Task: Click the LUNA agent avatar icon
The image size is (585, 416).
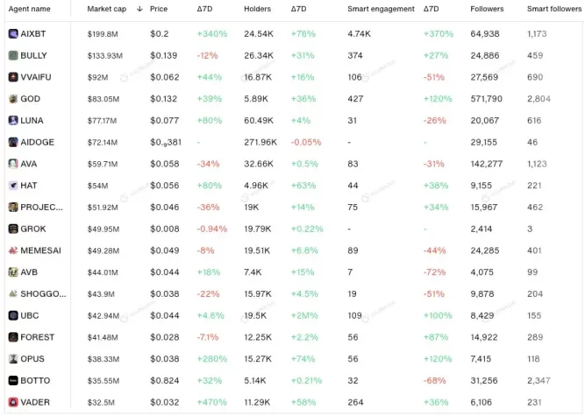Action: click(12, 120)
